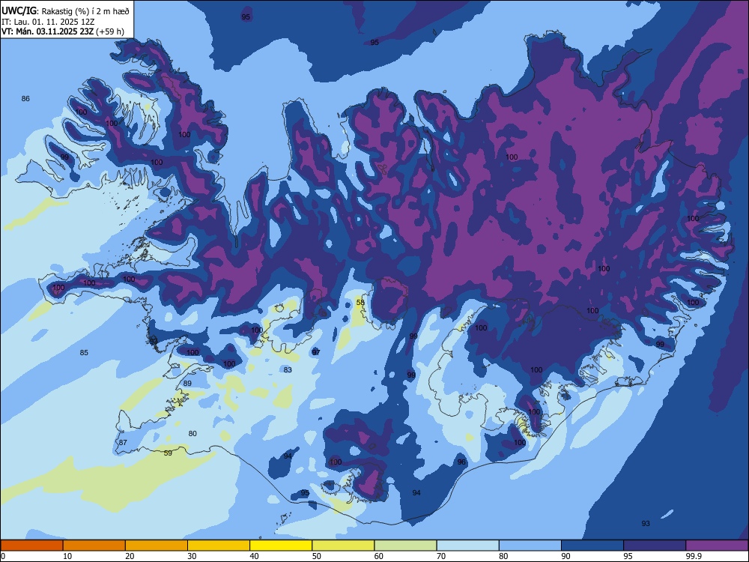The height and width of the screenshot is (562, 749).
Task: Click the dark orange 0–10 legend swatch
Action: (x=32, y=546)
